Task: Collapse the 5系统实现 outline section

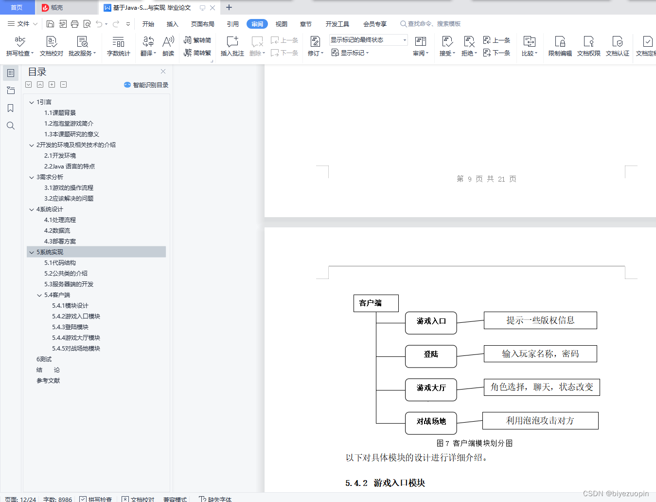Action: pos(32,252)
